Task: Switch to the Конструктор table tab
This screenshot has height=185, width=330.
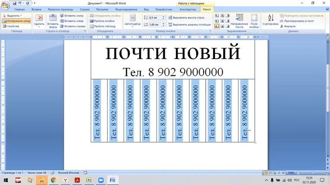Action: [x=188, y=9]
